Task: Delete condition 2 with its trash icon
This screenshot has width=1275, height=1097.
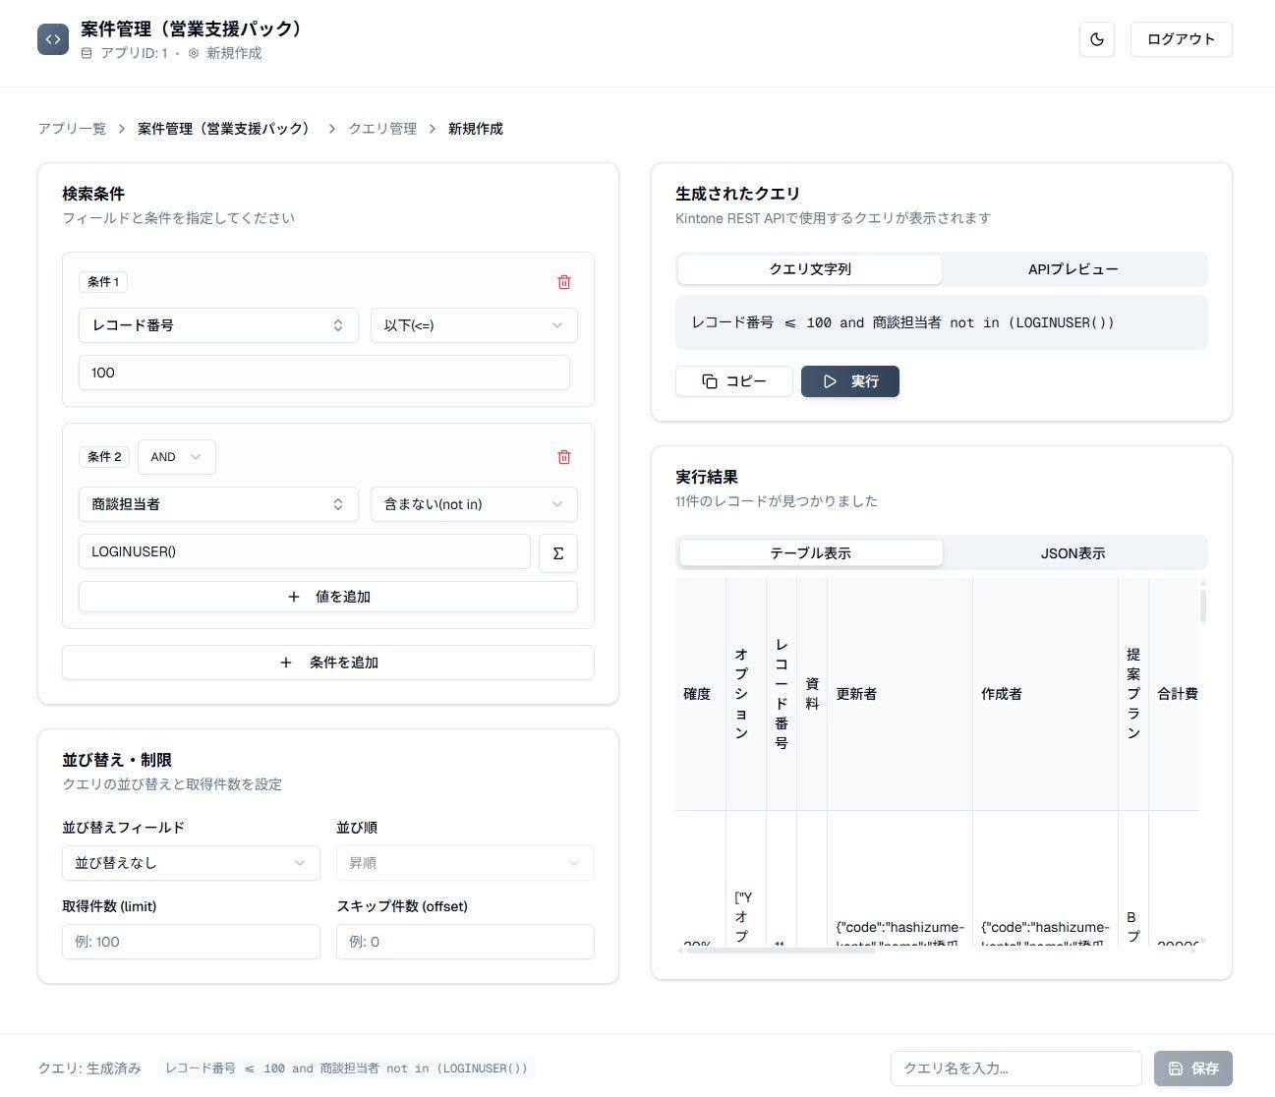Action: (563, 457)
